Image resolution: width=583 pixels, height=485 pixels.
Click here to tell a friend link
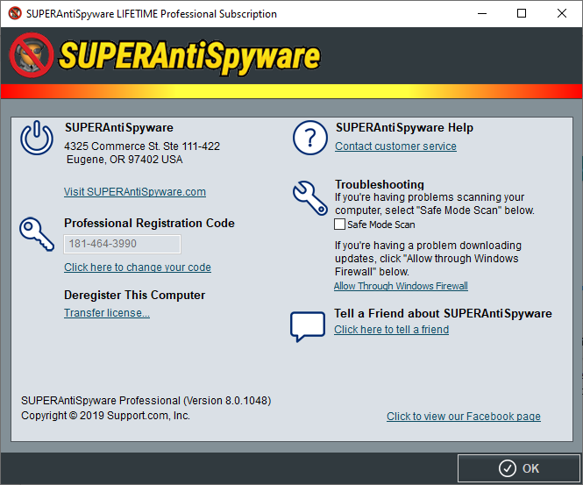(392, 330)
